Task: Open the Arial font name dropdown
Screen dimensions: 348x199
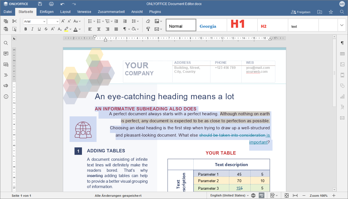Action: [35, 21]
